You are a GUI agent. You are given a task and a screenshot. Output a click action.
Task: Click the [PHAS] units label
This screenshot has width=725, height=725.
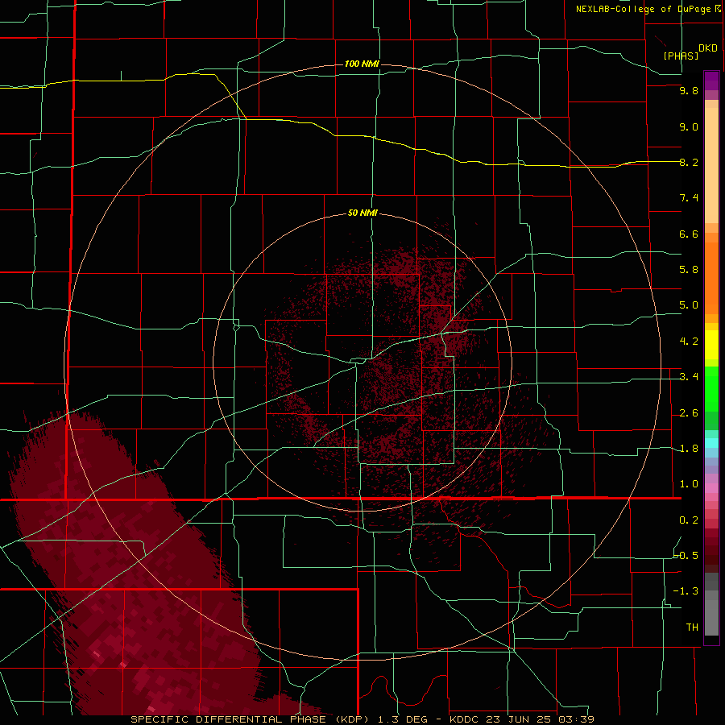coord(681,56)
